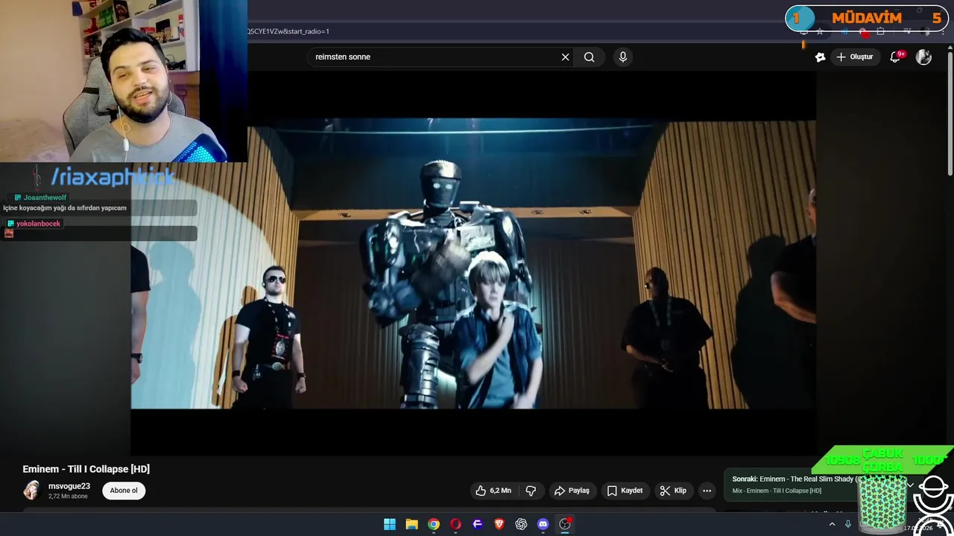Run the search with the magnifier button
Viewport: 954px width, 536px height.
coord(590,57)
